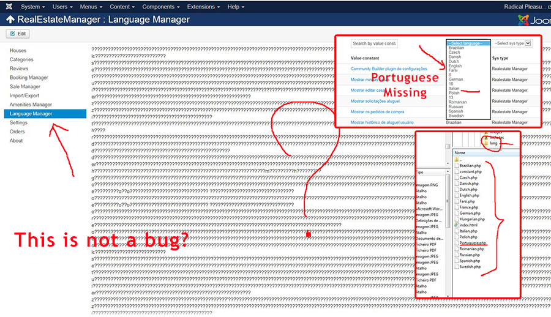
Task: Open Booking Manager in the sidebar
Action: pos(29,78)
